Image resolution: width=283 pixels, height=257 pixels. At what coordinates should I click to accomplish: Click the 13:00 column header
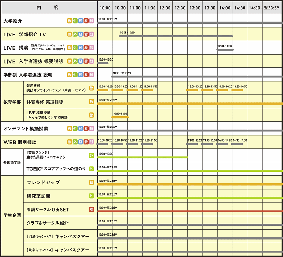coord(195,8)
